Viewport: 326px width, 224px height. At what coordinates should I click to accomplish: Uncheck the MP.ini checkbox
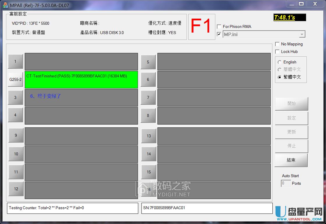[219, 34]
